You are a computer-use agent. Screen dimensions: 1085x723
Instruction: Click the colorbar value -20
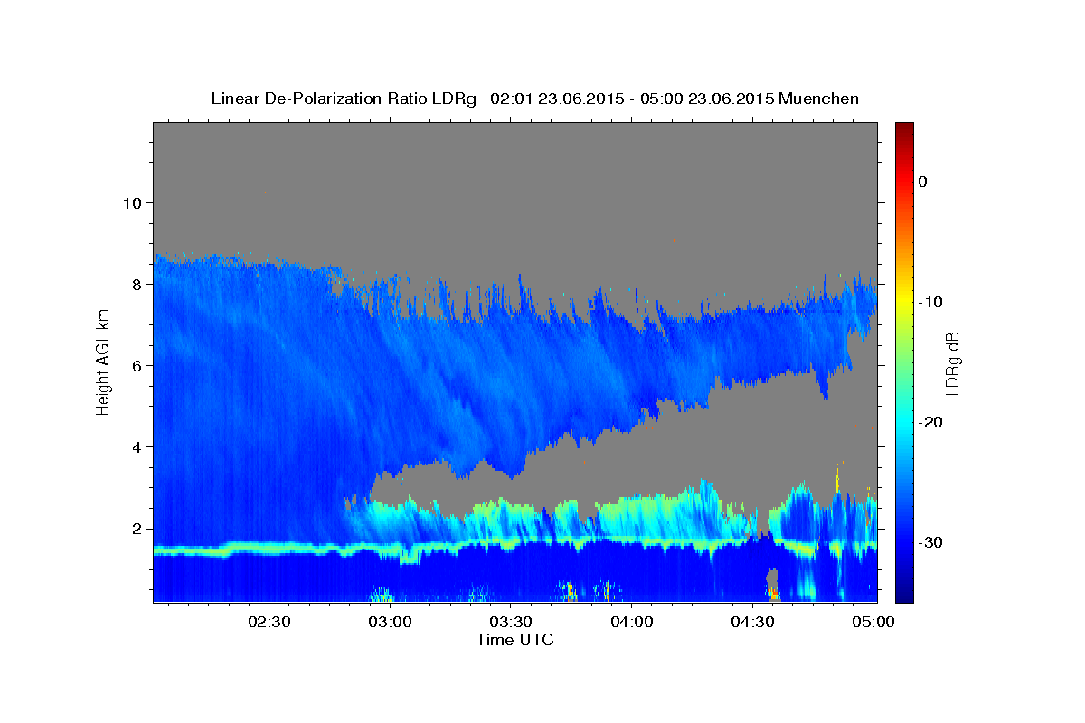click(x=930, y=422)
